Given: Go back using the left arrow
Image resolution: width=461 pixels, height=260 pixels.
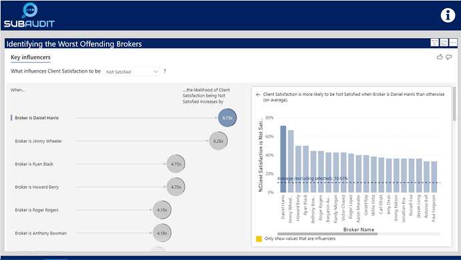Looking at the screenshot, I should coord(258,95).
